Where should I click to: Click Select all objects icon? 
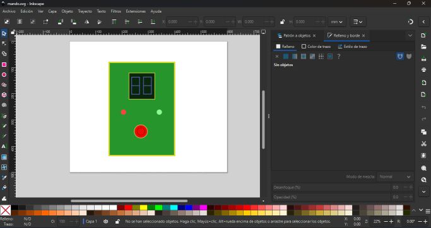pos(6,21)
